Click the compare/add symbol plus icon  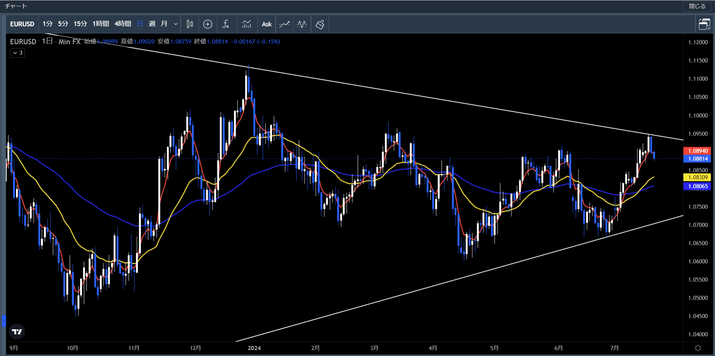click(x=208, y=24)
